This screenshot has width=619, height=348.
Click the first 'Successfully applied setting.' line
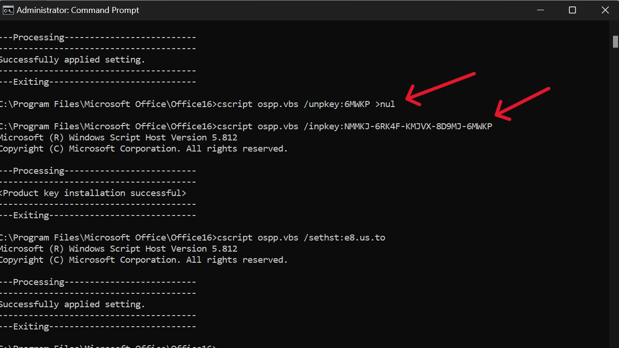click(x=73, y=60)
